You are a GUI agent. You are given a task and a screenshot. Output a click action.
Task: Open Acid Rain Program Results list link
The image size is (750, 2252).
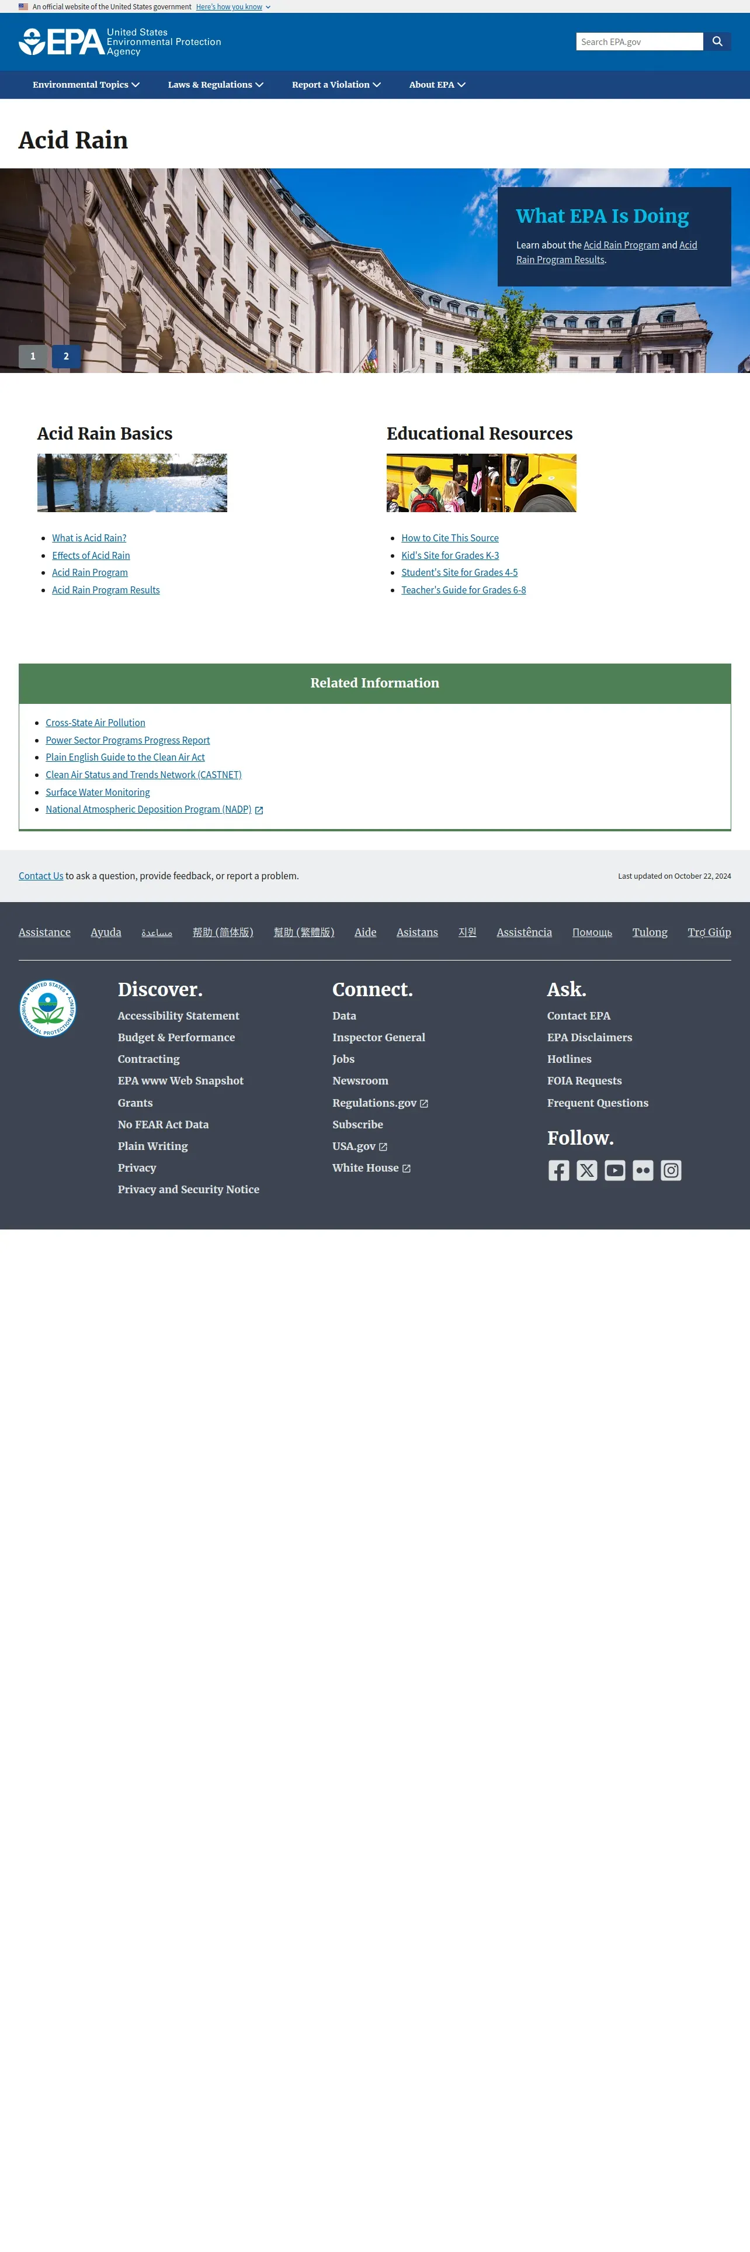pos(106,590)
